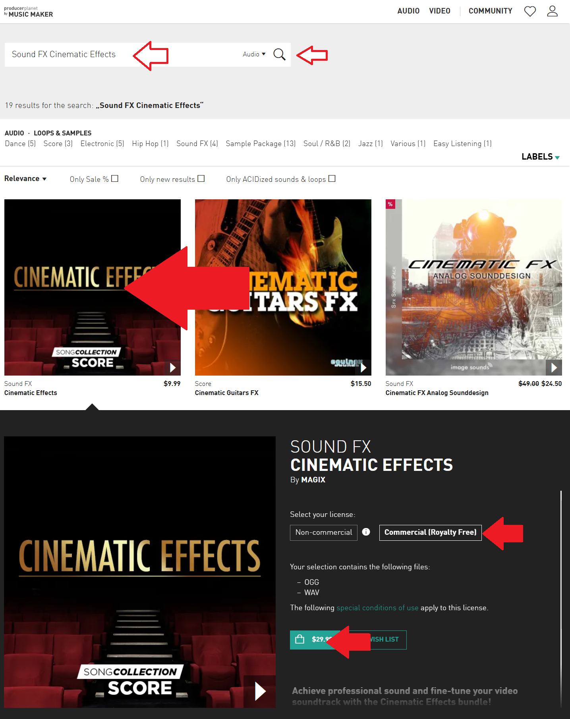
Task: Open the Audio search type dropdown
Action: click(x=254, y=54)
